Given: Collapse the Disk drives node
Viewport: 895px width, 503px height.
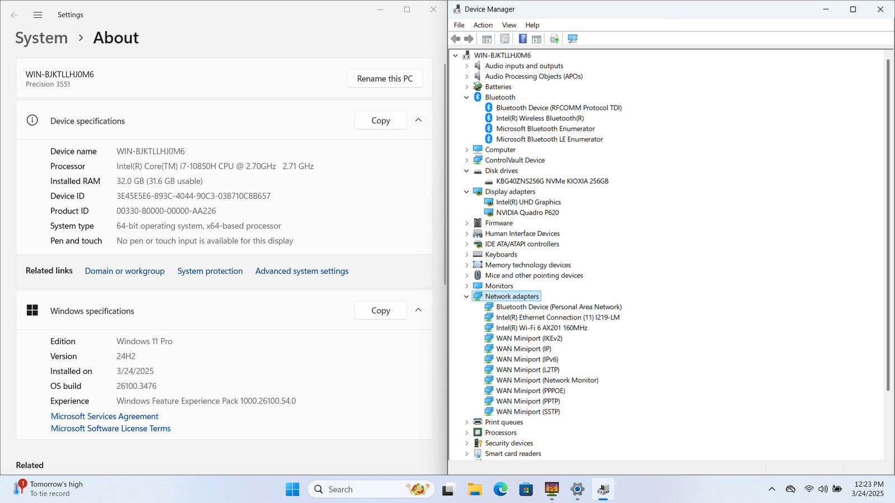Looking at the screenshot, I should (467, 171).
